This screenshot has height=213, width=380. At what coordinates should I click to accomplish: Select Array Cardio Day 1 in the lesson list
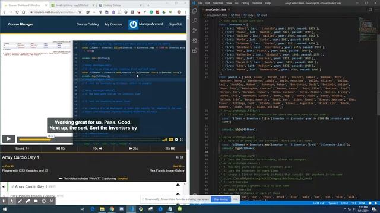pyautogui.click(x=31, y=187)
